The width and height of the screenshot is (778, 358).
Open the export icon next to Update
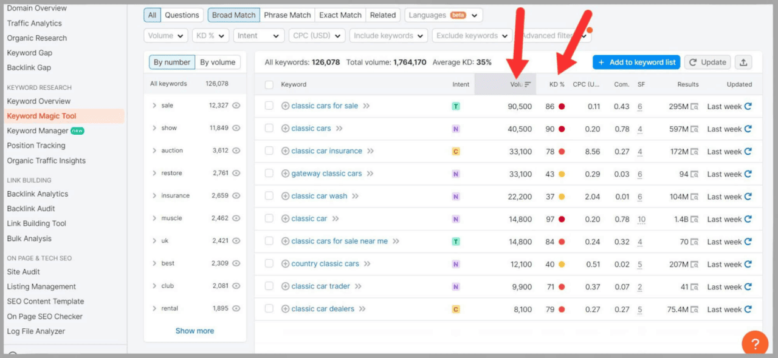(x=744, y=62)
